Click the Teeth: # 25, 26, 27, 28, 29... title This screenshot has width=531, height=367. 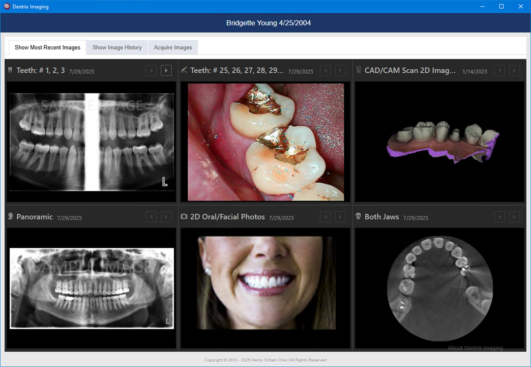[x=236, y=70]
